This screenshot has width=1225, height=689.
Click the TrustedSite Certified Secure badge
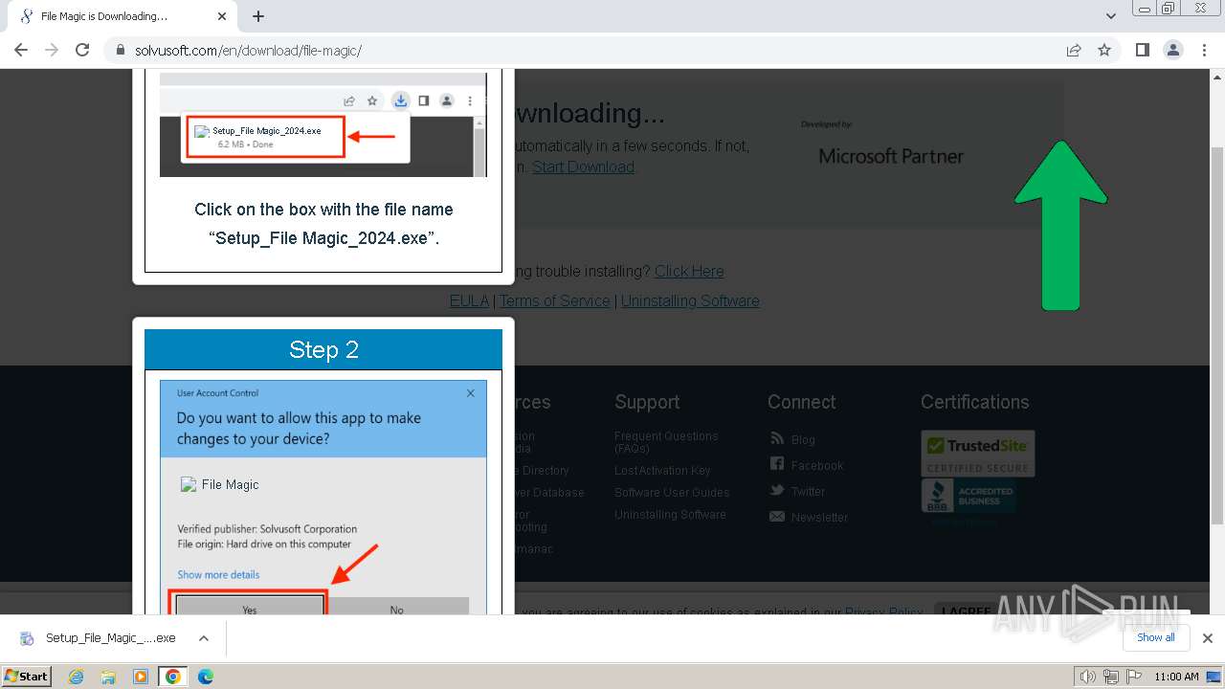[x=977, y=453]
